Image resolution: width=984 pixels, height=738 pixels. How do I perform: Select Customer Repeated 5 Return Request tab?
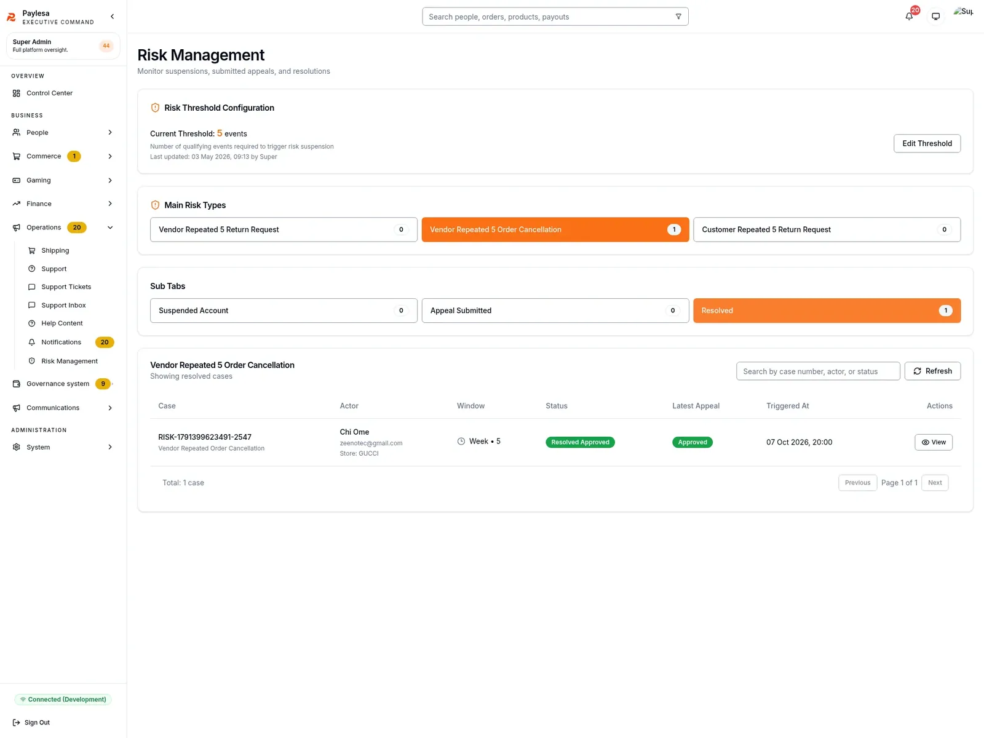click(827, 229)
